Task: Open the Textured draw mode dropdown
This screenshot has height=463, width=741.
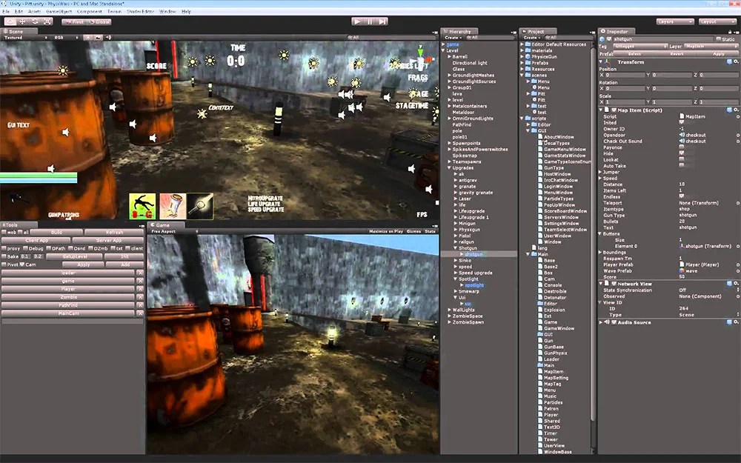Action: pyautogui.click(x=25, y=37)
